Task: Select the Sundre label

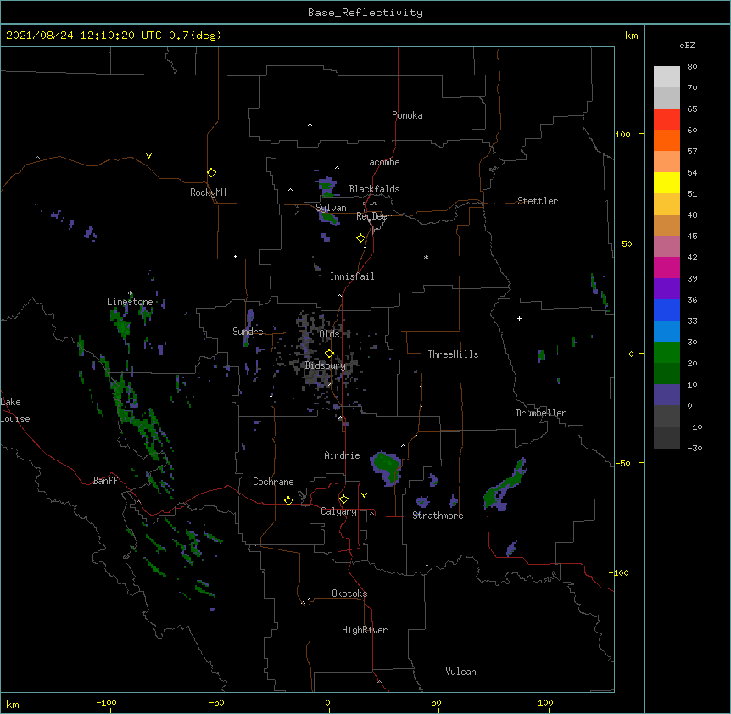Action: click(x=248, y=332)
